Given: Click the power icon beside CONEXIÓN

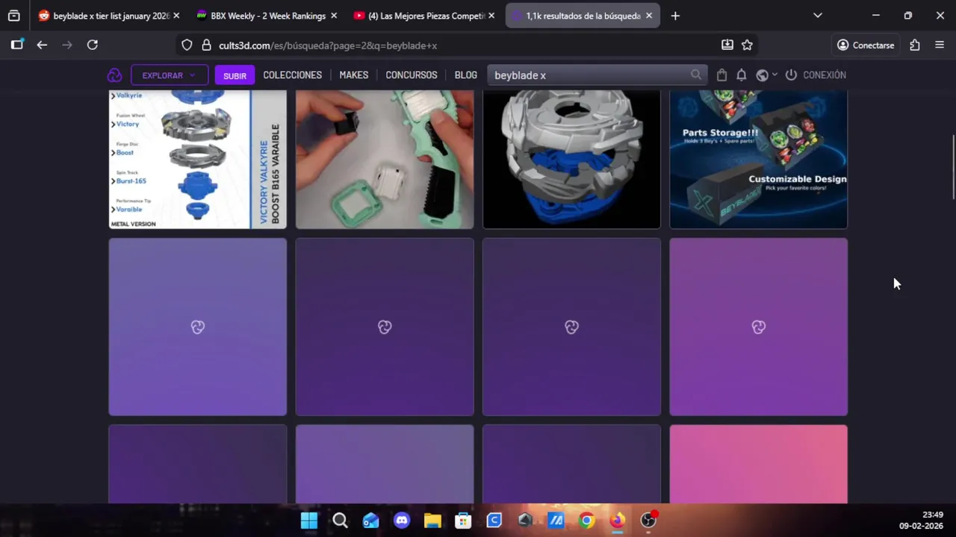Looking at the screenshot, I should point(791,75).
